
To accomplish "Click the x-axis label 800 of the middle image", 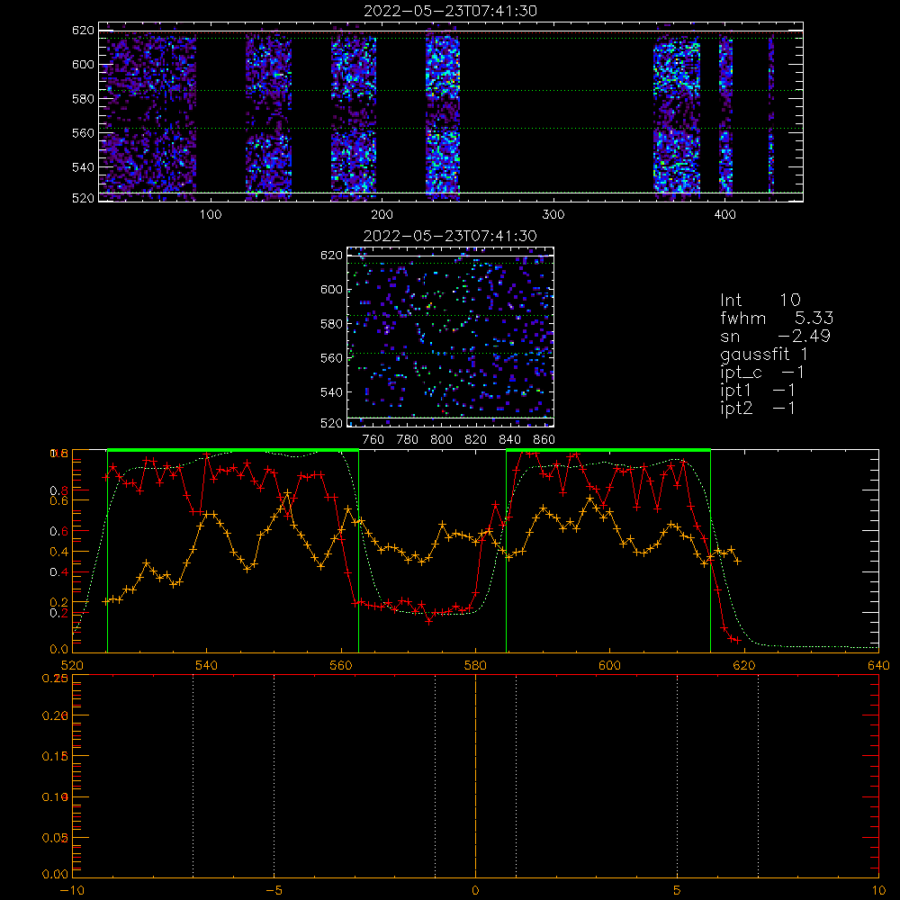I will pos(441,440).
